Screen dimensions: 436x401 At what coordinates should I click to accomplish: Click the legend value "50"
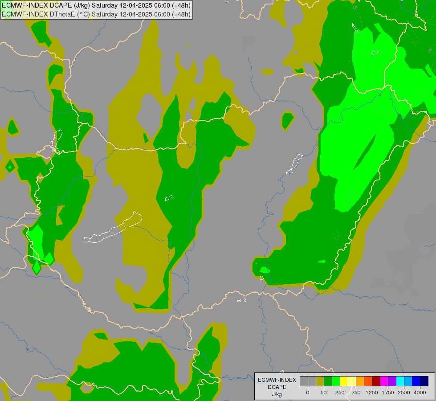324,393
